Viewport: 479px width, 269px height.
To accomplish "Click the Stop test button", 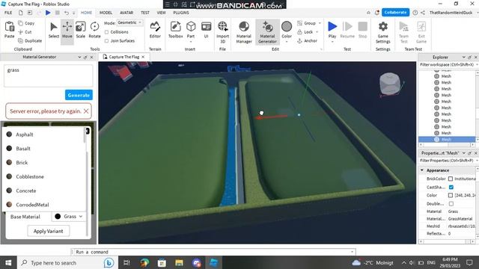I will 362,30.
